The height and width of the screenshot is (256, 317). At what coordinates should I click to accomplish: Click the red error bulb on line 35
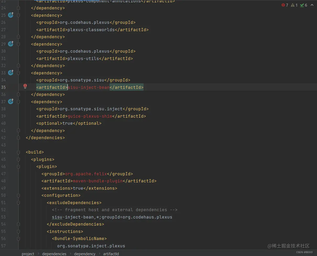pyautogui.click(x=25, y=86)
